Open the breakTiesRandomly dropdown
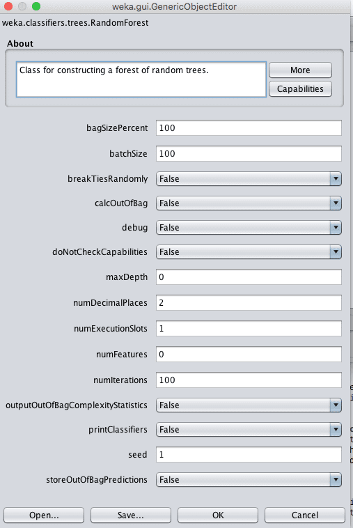The width and height of the screenshot is (353, 528). pos(249,179)
